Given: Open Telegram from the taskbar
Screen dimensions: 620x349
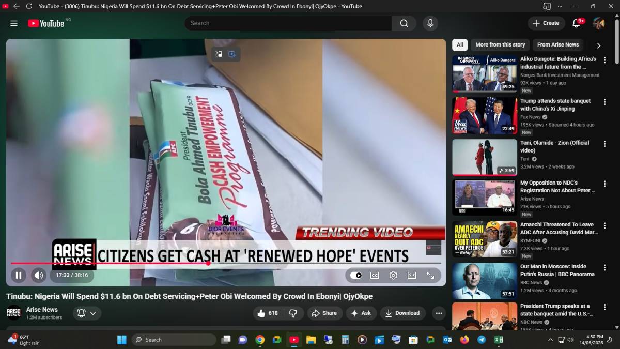Looking at the screenshot, I should click(482, 340).
